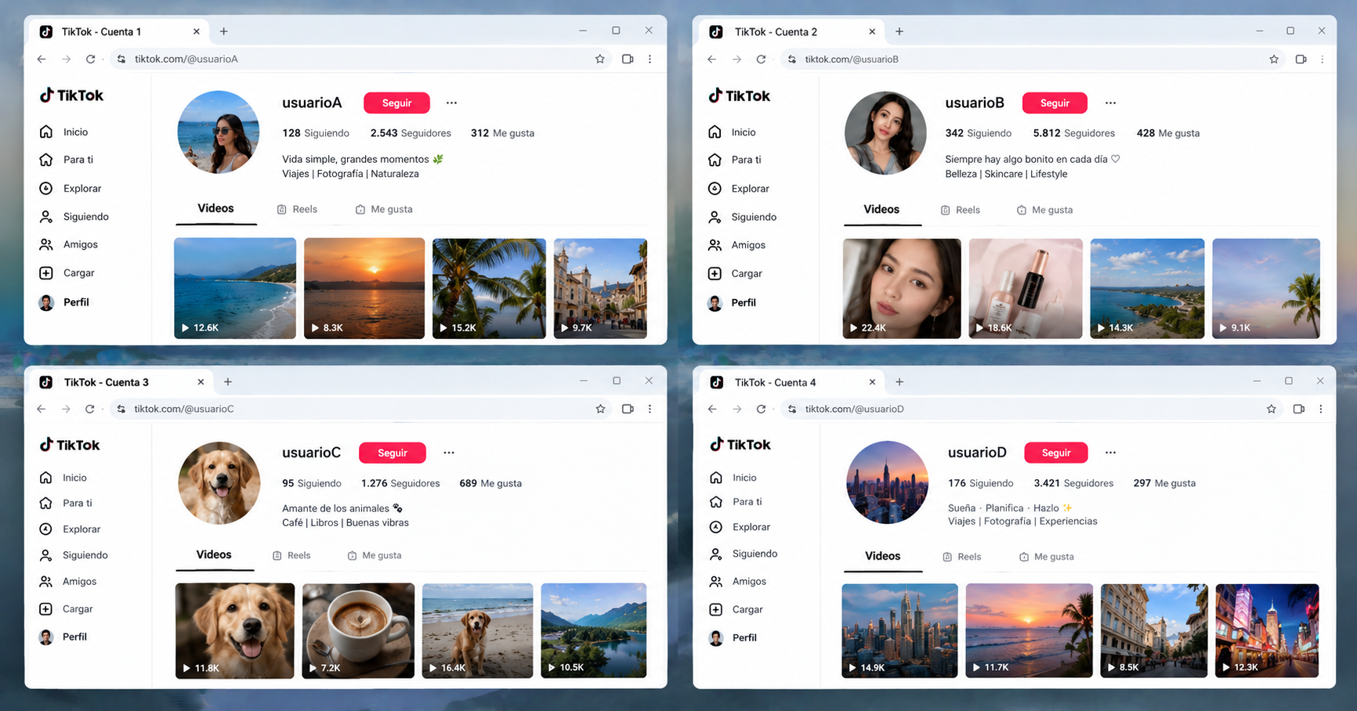This screenshot has width=1357, height=711.
Task: Follow usuarioC with Seguir button
Action: click(393, 453)
